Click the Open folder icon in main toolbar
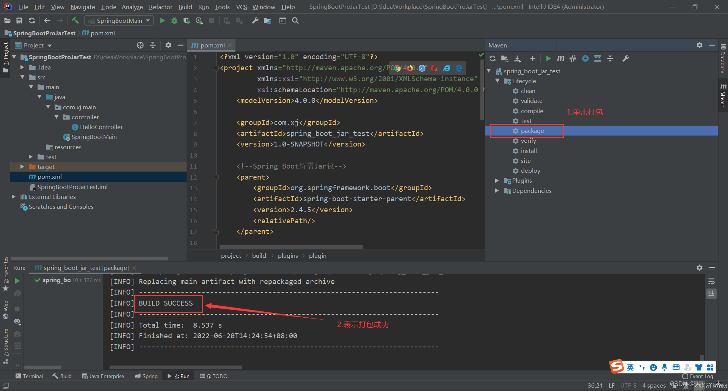 7,20
